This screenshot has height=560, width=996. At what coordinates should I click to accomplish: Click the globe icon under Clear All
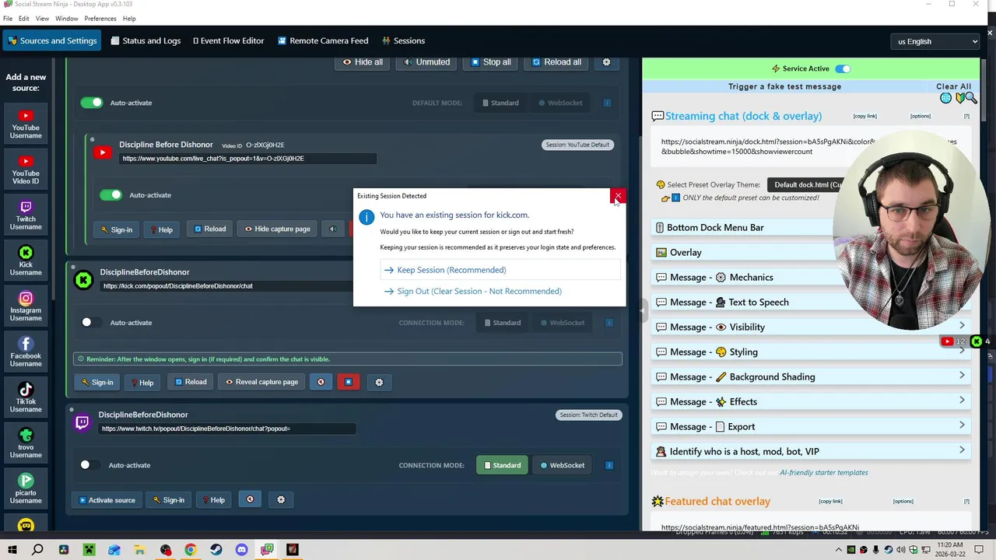pyautogui.click(x=945, y=98)
